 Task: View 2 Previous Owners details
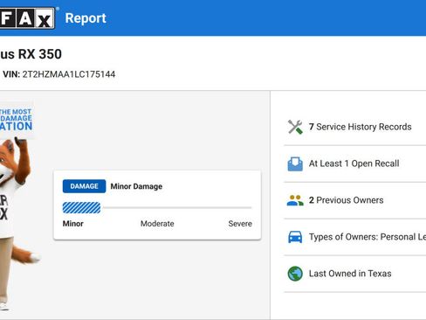(x=346, y=200)
